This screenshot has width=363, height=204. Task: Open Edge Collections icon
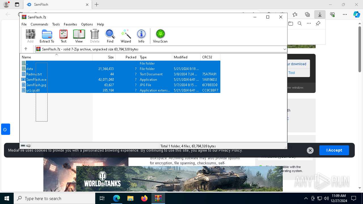pos(307,14)
